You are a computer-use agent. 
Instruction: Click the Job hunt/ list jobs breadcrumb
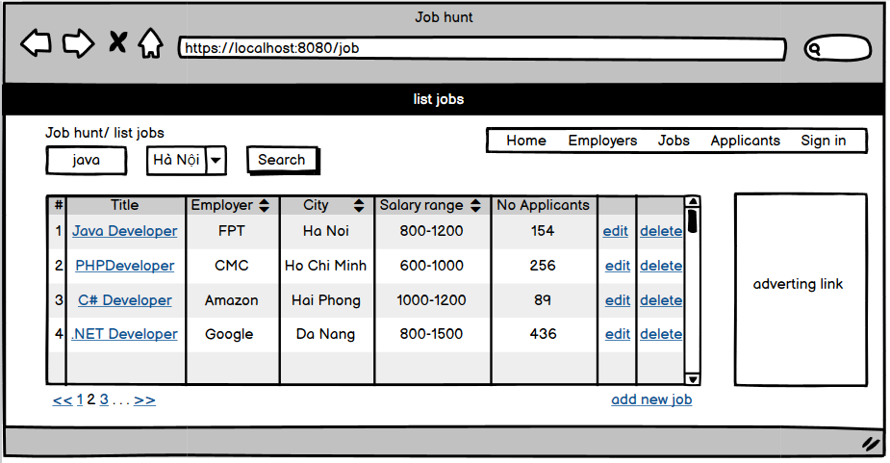(x=105, y=133)
